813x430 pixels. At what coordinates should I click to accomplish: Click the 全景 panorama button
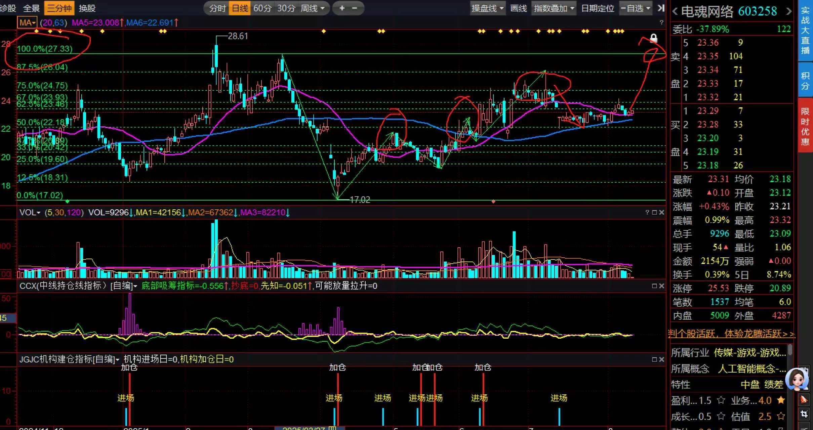click(x=31, y=8)
